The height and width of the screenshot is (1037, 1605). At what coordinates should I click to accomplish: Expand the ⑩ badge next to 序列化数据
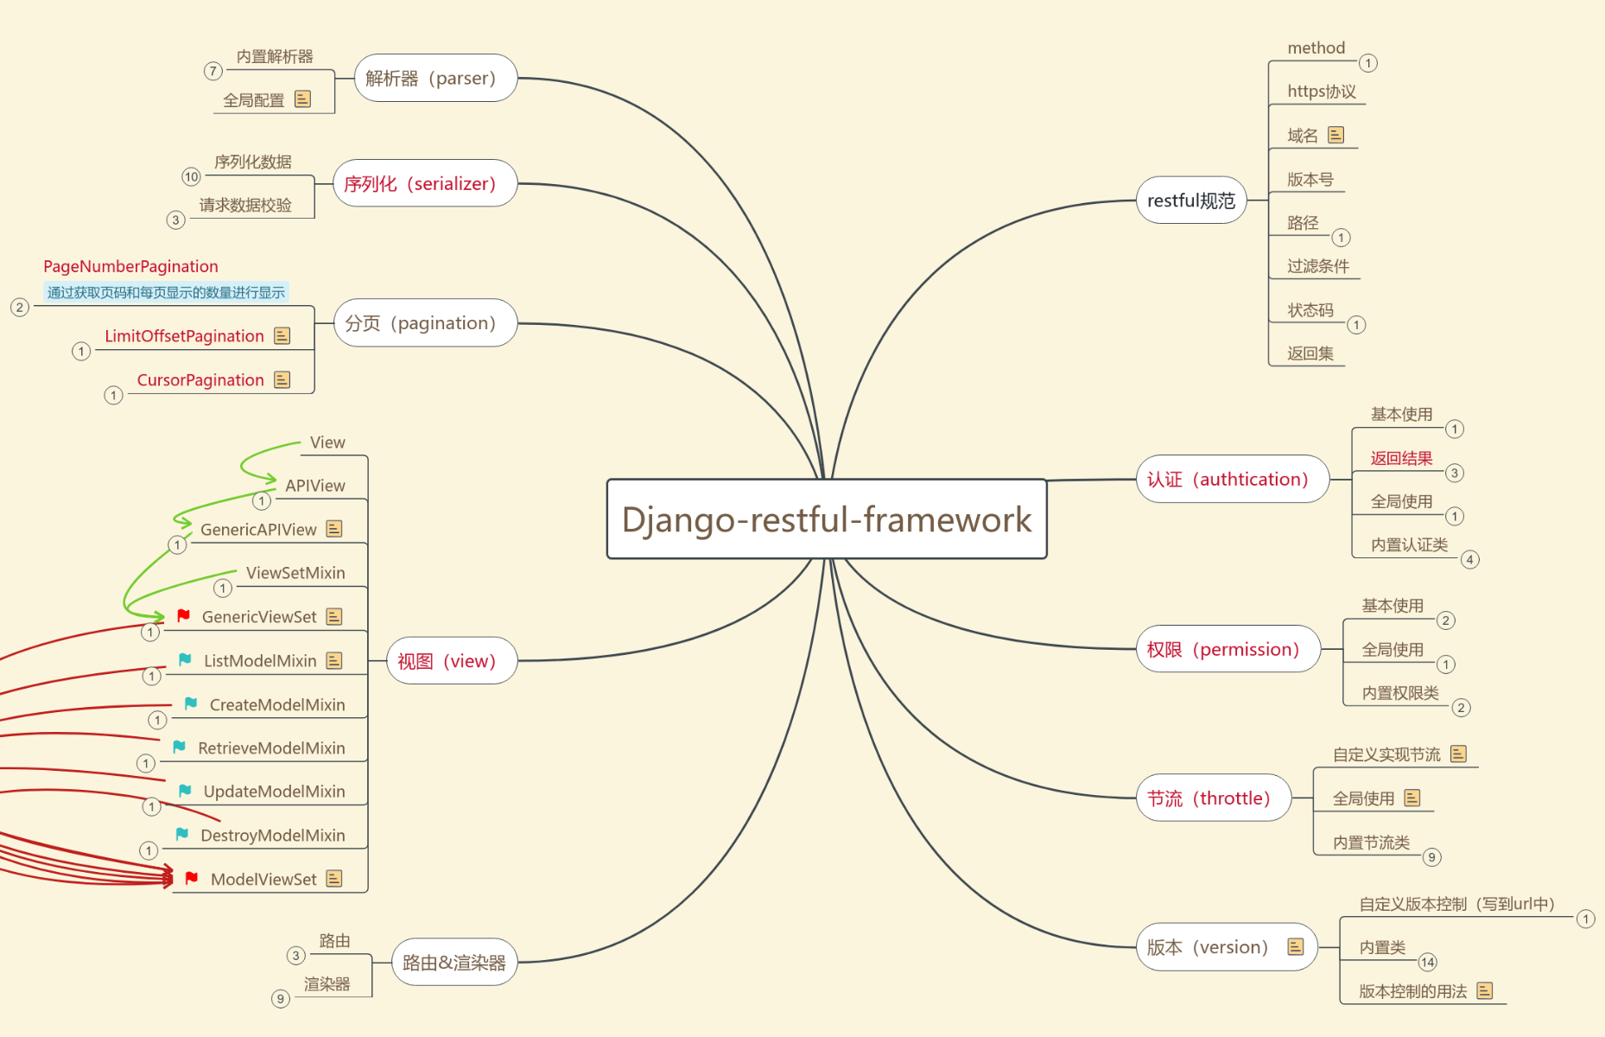pos(191,176)
